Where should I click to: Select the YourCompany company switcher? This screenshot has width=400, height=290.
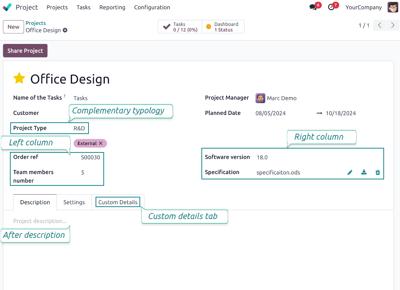tap(364, 7)
